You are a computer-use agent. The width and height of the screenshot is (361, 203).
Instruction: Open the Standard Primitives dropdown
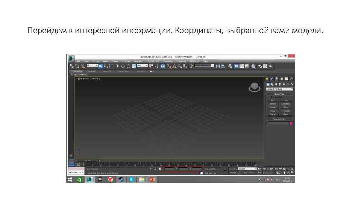point(279,89)
